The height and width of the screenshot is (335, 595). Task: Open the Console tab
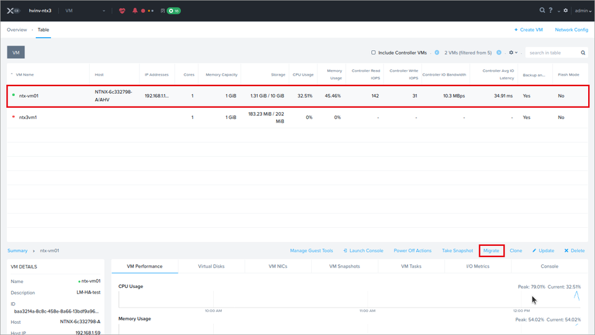tap(550, 266)
